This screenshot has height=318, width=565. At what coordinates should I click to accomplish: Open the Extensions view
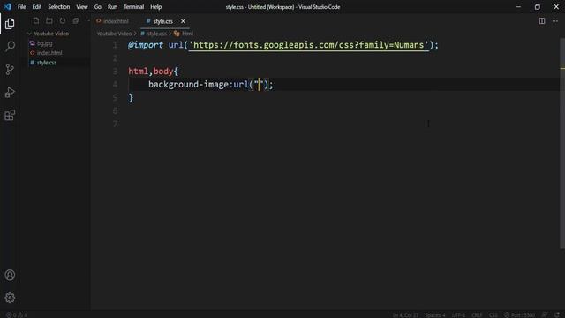(x=10, y=116)
